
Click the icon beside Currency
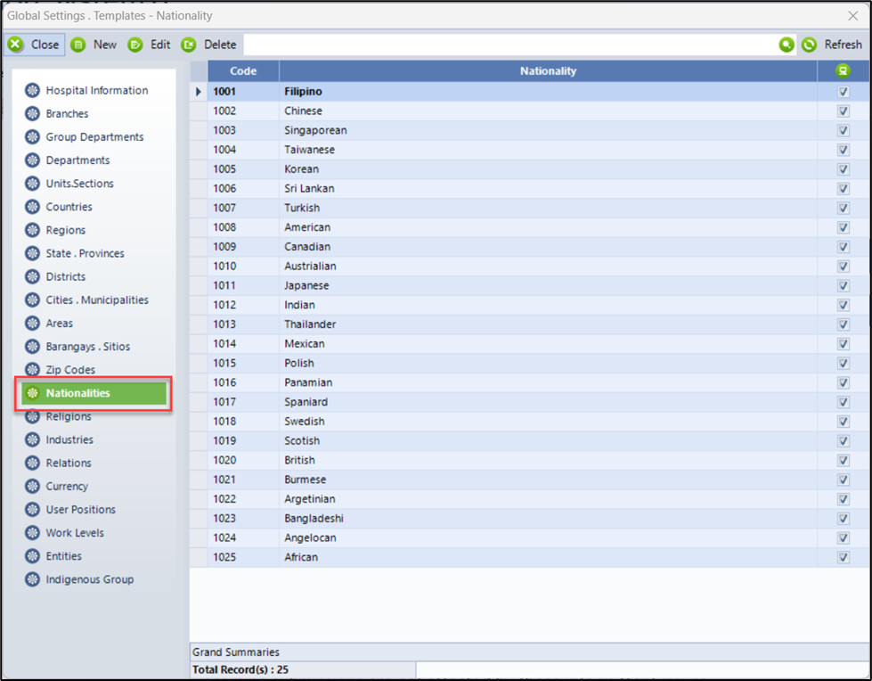33,487
